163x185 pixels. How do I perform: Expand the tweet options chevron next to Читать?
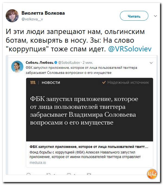pyautogui.click(x=155, y=16)
